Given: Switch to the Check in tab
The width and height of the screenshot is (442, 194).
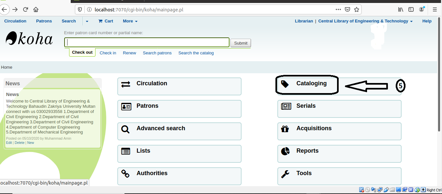Looking at the screenshot, I should [108, 53].
